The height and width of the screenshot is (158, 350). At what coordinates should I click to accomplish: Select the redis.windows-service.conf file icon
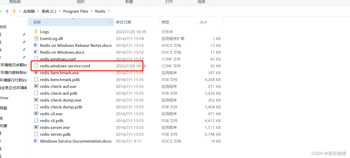click(x=36, y=66)
